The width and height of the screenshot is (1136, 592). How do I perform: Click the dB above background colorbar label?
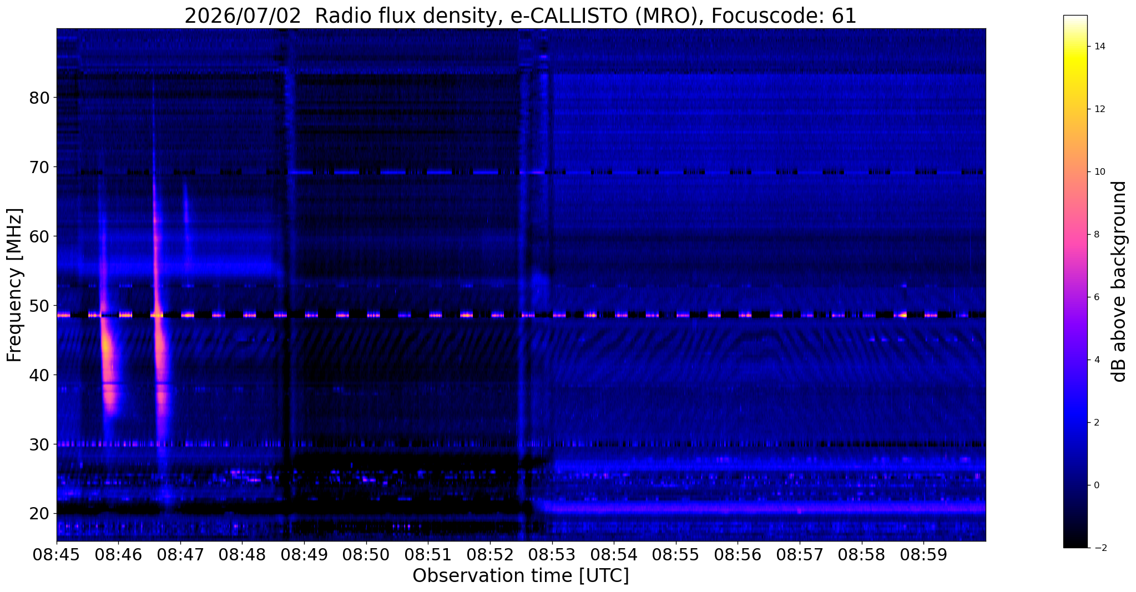(x=1119, y=281)
